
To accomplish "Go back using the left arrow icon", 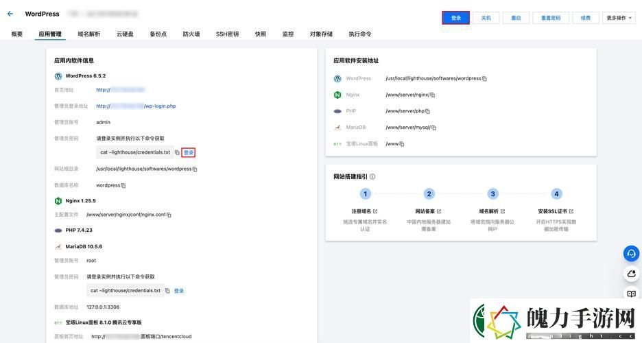I will [10, 14].
